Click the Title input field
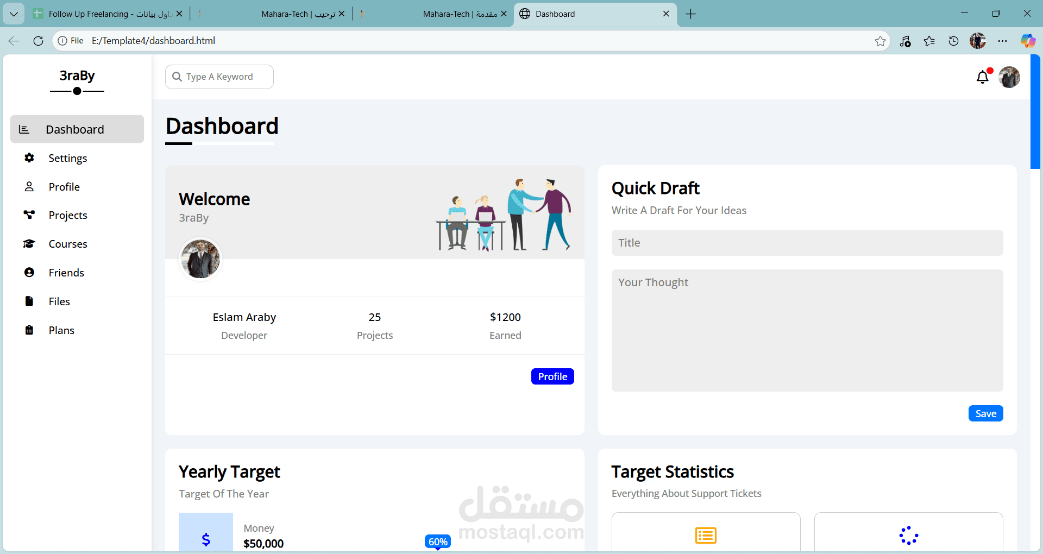This screenshot has height=554, width=1043. tap(808, 243)
